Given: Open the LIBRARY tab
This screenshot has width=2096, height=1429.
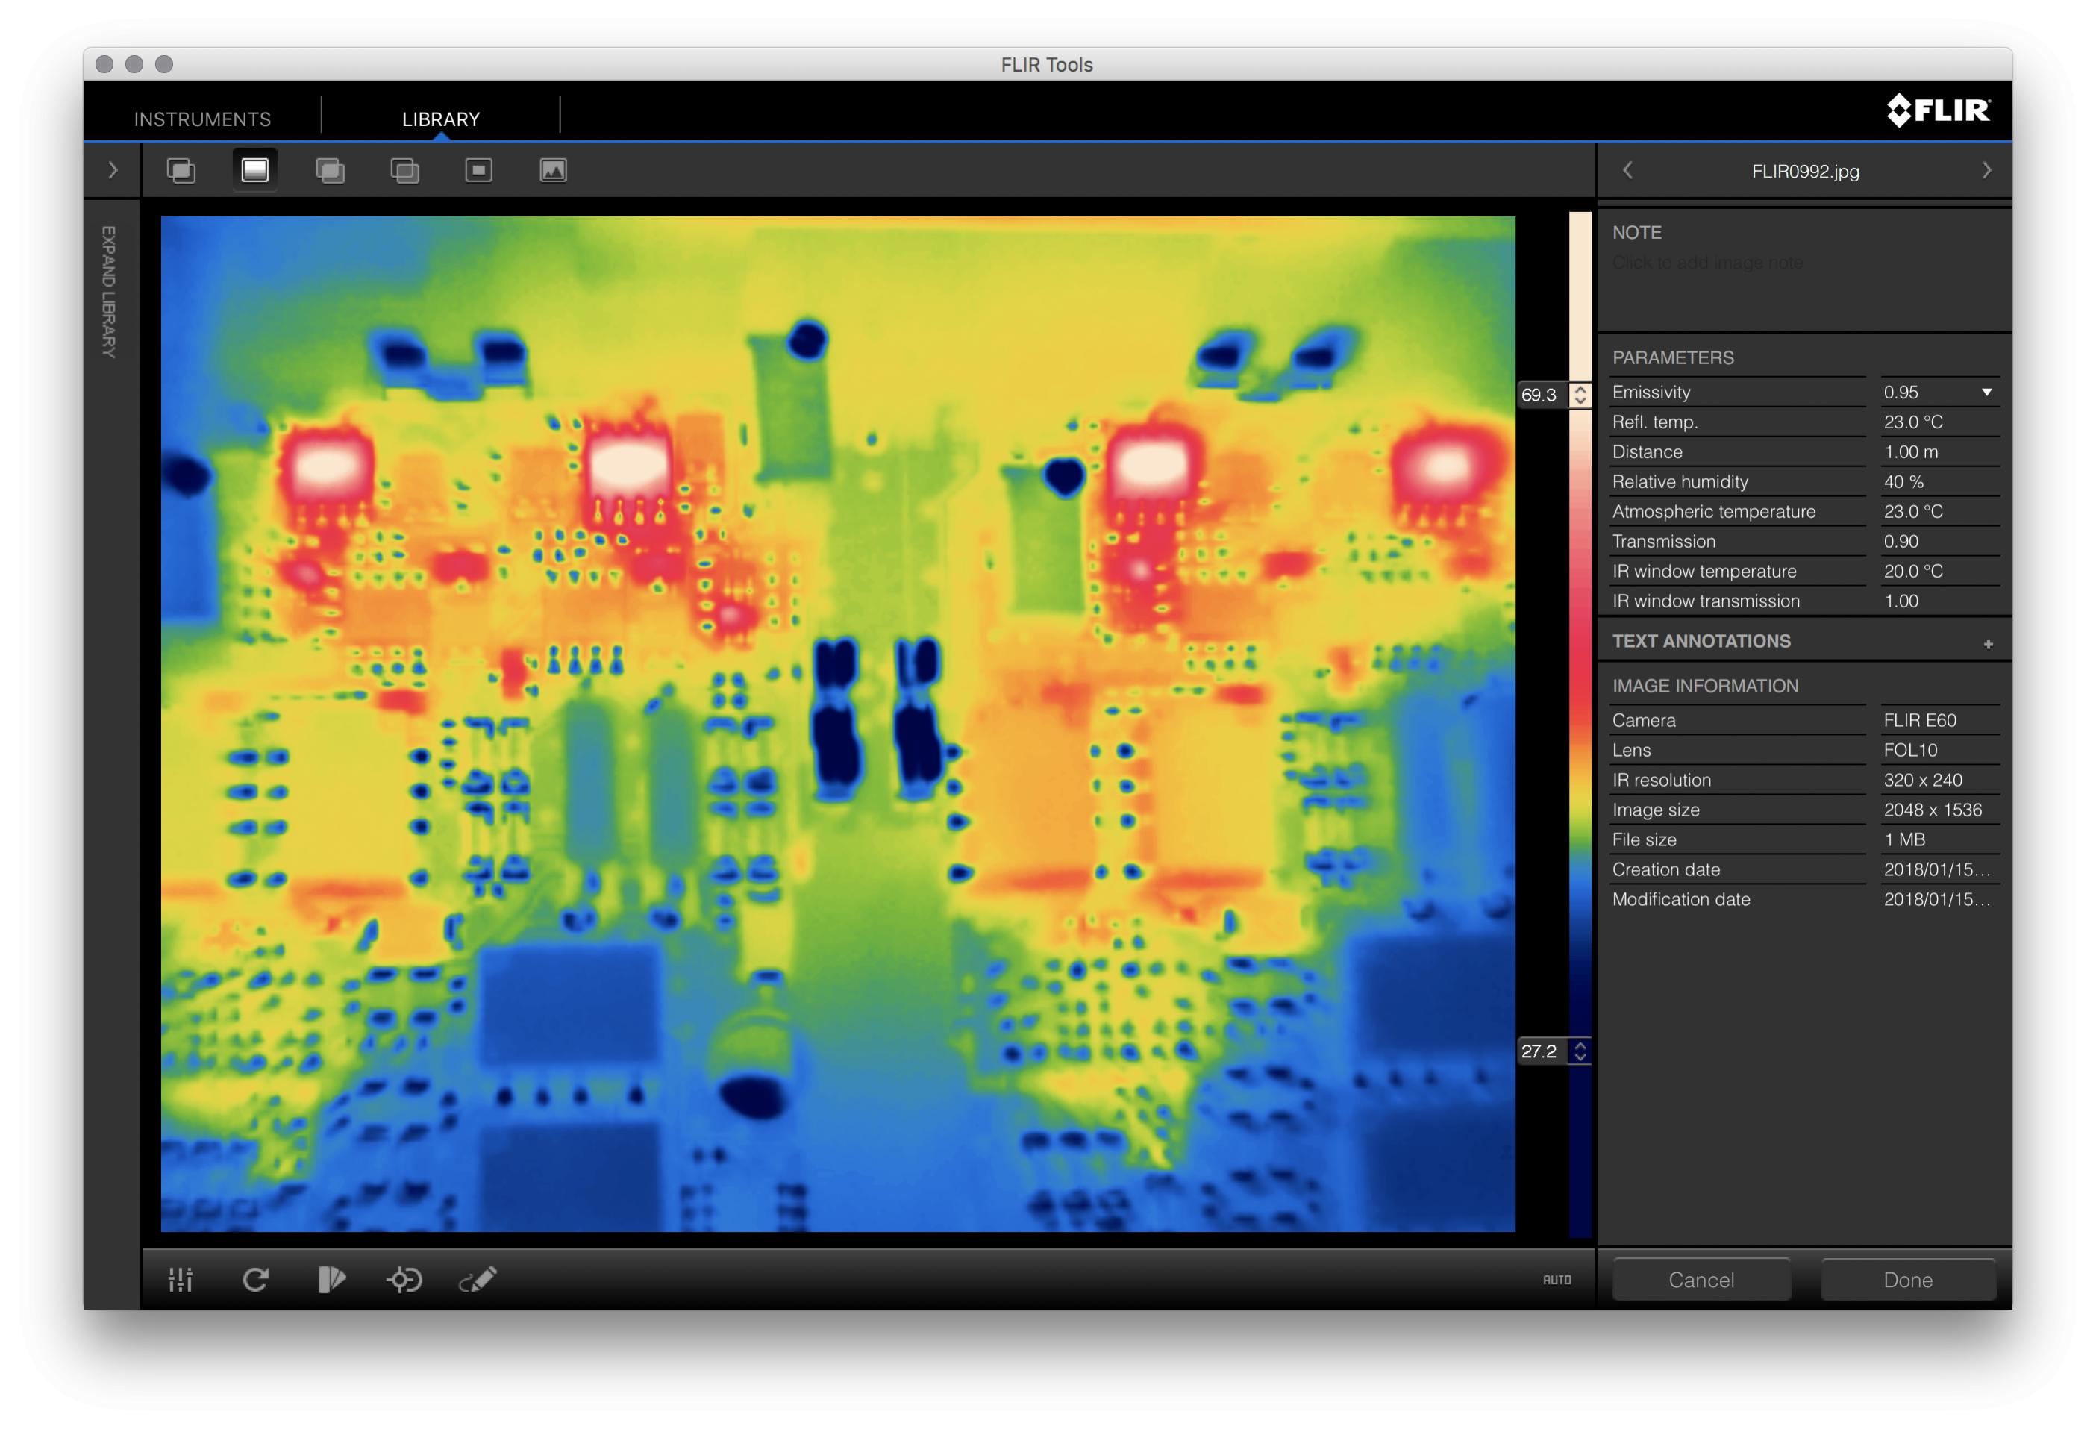Looking at the screenshot, I should (441, 119).
